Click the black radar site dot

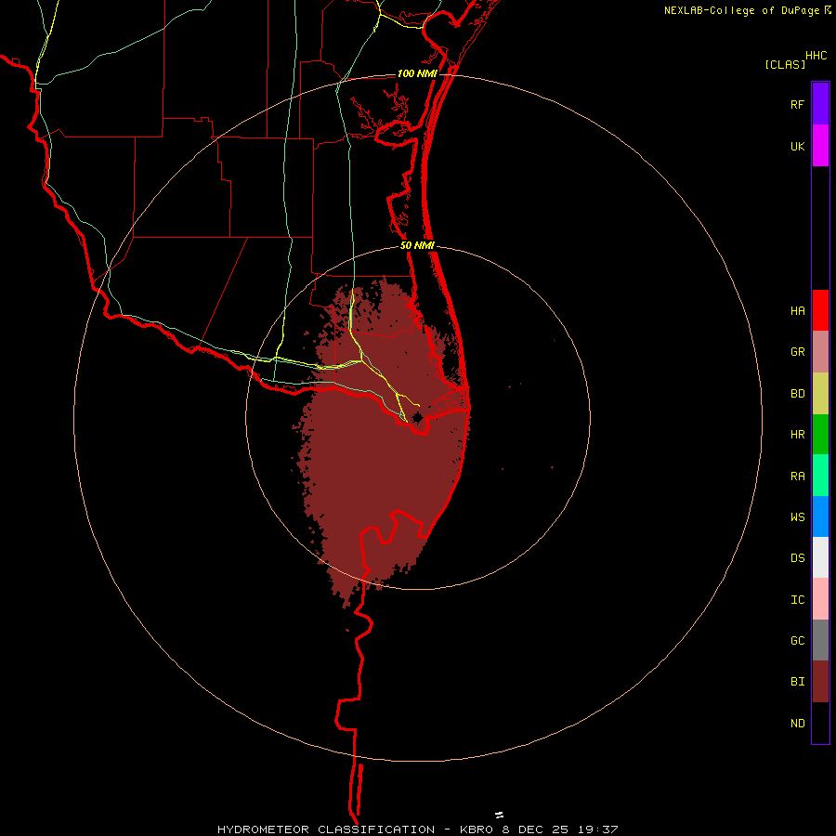(417, 417)
